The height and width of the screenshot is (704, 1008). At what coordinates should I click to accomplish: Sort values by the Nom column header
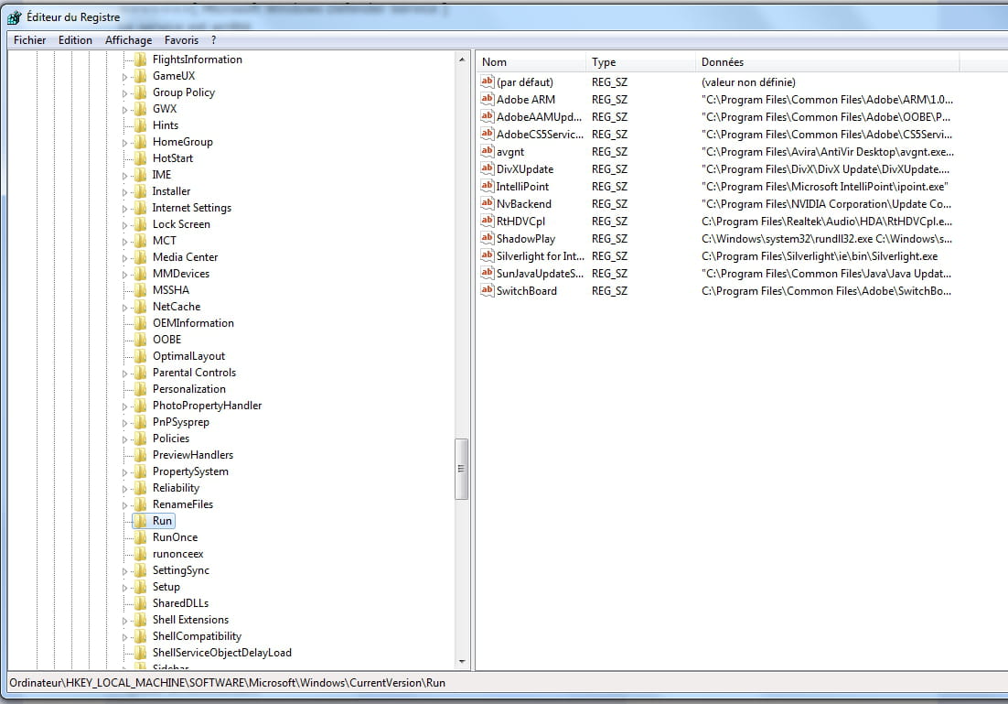(531, 61)
